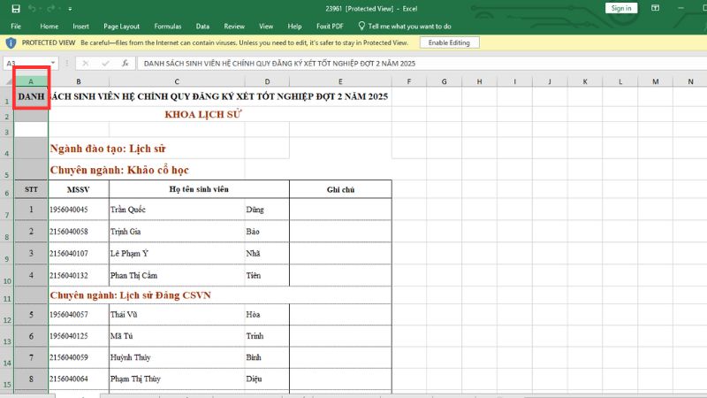Open the File menu tab
This screenshot has width=707, height=398.
pyautogui.click(x=16, y=27)
